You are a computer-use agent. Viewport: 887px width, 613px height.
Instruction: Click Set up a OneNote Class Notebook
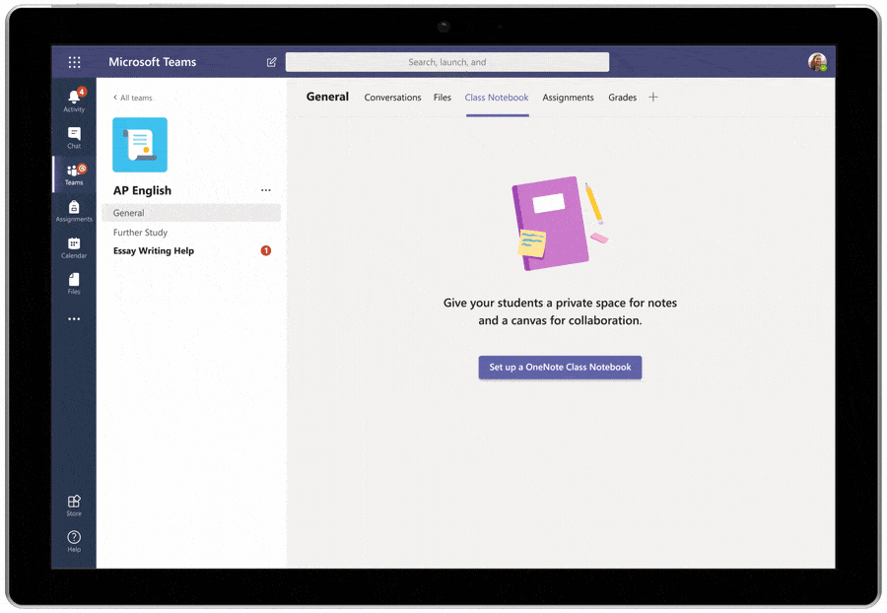(560, 367)
